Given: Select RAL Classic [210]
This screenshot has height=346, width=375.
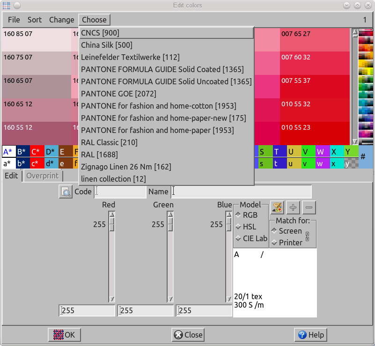Looking at the screenshot, I should [167, 142].
